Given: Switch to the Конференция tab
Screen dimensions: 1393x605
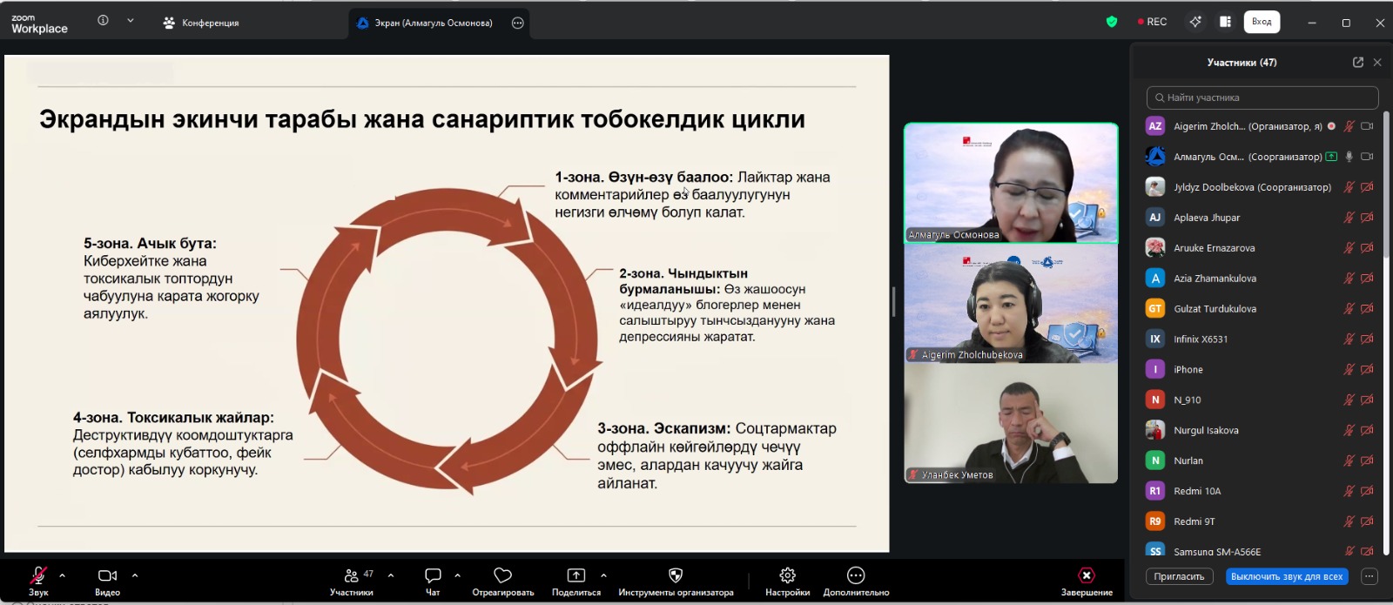Looking at the screenshot, I should click(x=201, y=23).
